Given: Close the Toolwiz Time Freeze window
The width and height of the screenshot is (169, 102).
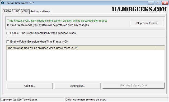Looking at the screenshot, I should tap(165, 3).
